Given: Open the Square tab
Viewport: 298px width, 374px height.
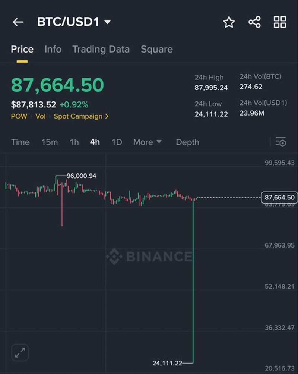Looking at the screenshot, I should coord(156,49).
